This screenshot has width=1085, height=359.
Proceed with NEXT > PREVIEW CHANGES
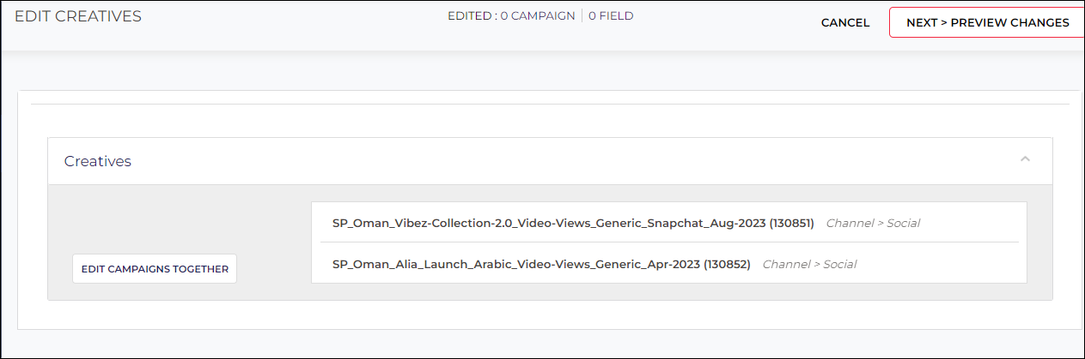pyautogui.click(x=987, y=22)
